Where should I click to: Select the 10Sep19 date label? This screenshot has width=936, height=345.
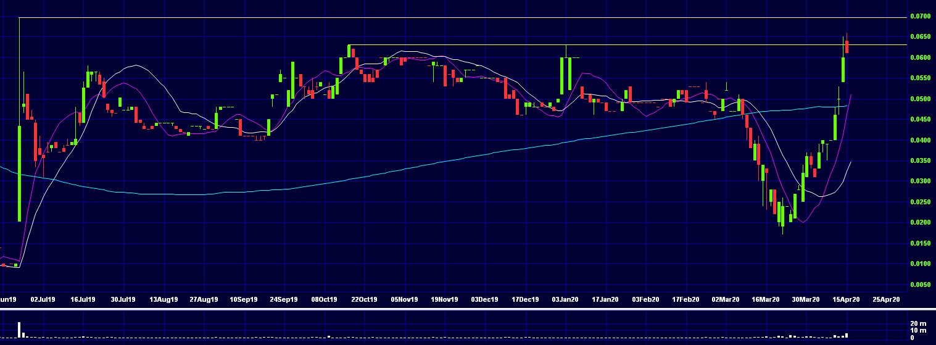(243, 299)
